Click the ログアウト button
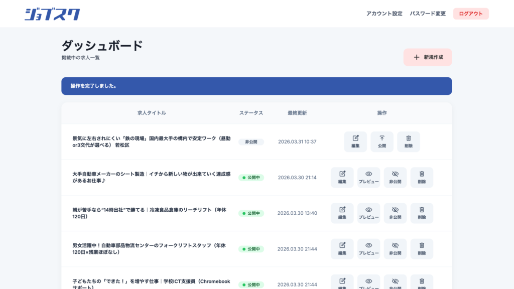Image resolution: width=514 pixels, height=289 pixels. (470, 14)
